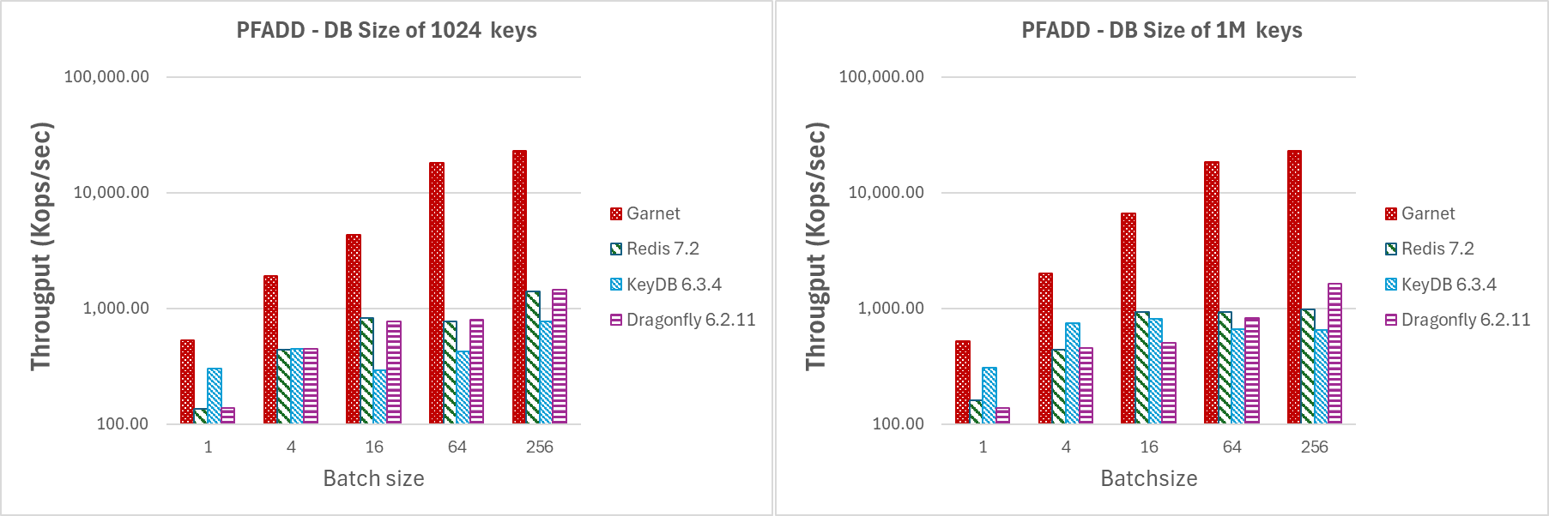The image size is (1549, 516).
Task: Select Dragonfly 6.2.11 legend marker in left chart
Action: coord(615,320)
